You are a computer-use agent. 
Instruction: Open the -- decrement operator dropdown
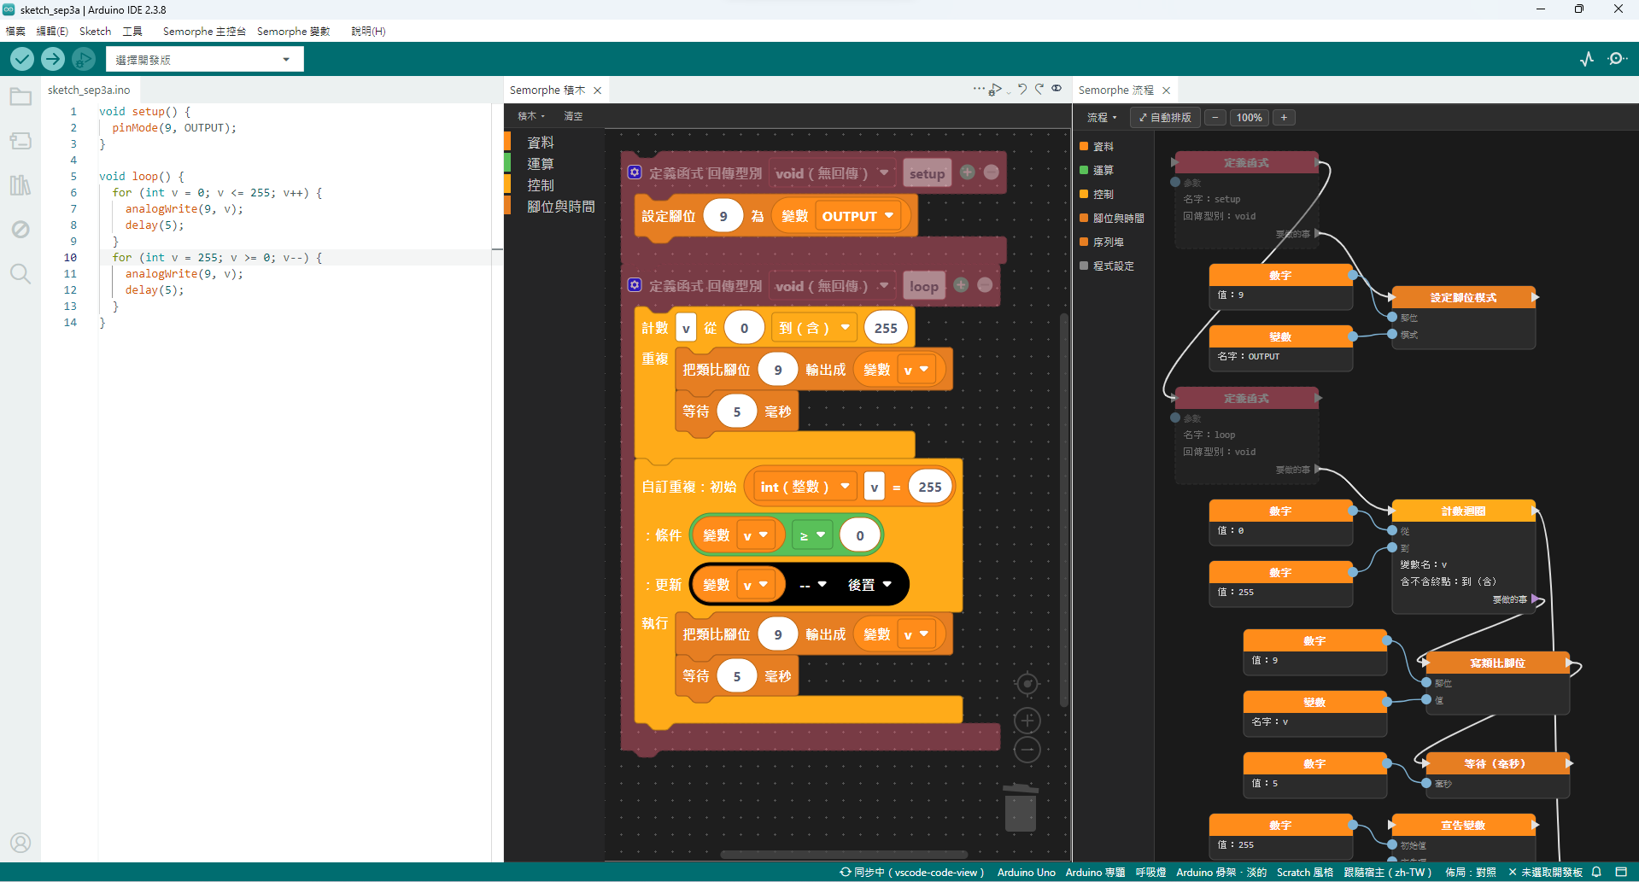click(812, 585)
